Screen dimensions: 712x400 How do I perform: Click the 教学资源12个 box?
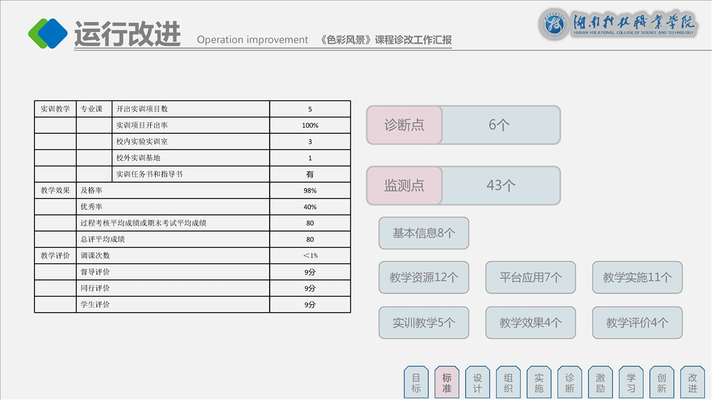click(x=424, y=277)
